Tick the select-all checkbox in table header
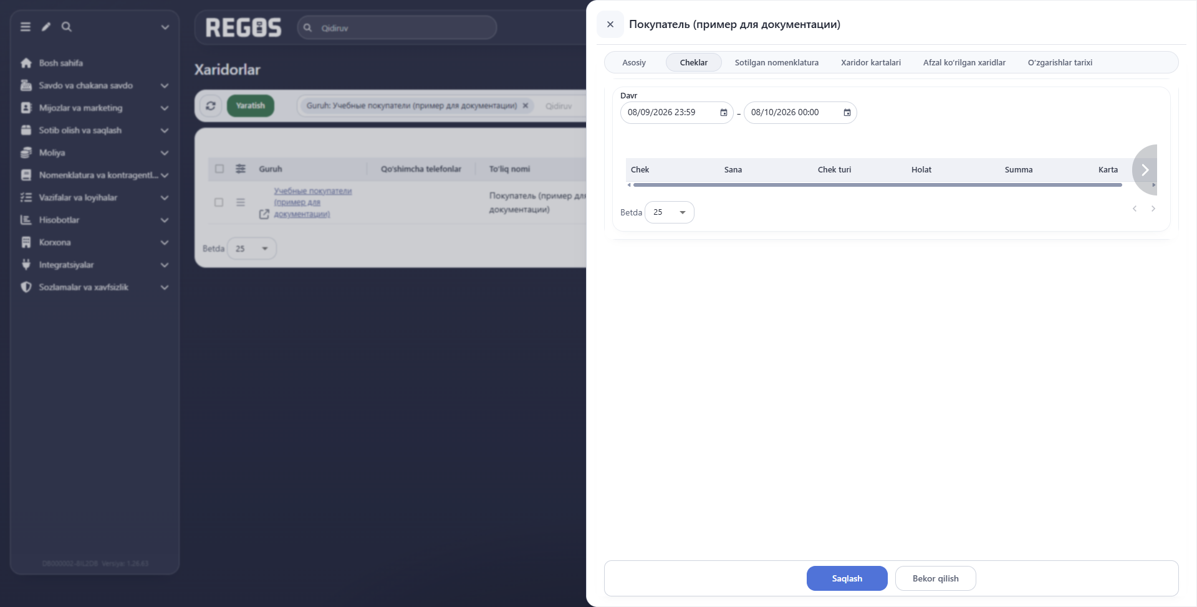1197x607 pixels. click(219, 169)
